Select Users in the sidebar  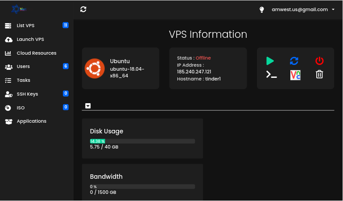23,66
